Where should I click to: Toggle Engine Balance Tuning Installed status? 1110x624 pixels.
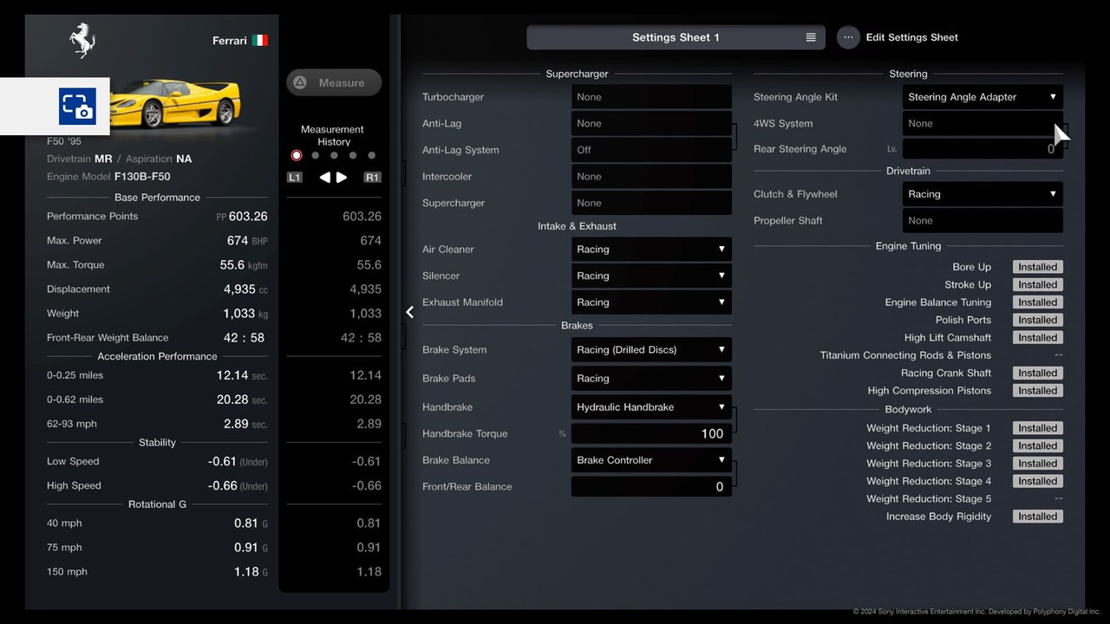1038,302
